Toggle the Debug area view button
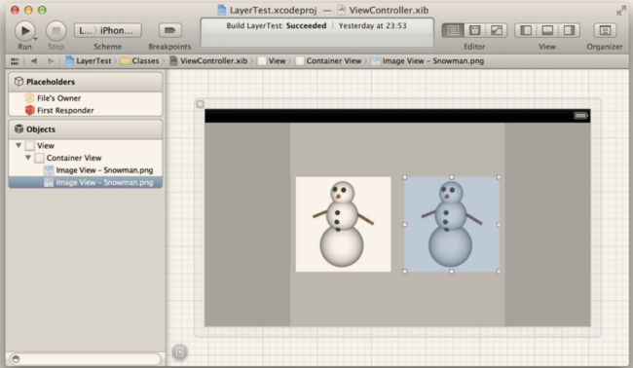The height and width of the screenshot is (368, 633). [547, 30]
